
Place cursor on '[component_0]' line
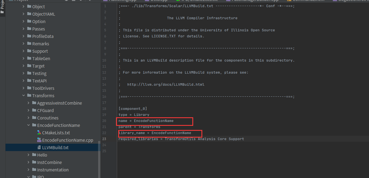133,109
